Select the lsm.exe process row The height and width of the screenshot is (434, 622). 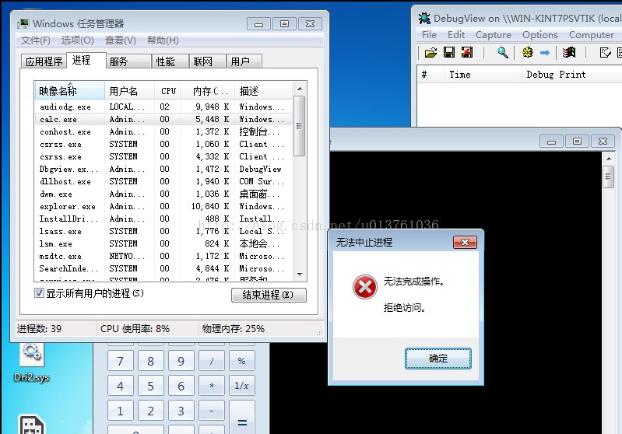[163, 243]
